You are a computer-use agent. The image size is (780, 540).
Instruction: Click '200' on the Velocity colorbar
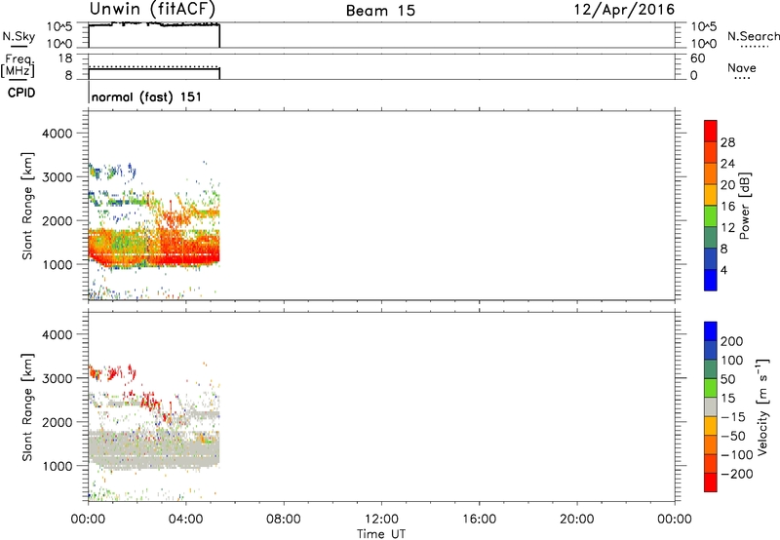click(x=732, y=341)
